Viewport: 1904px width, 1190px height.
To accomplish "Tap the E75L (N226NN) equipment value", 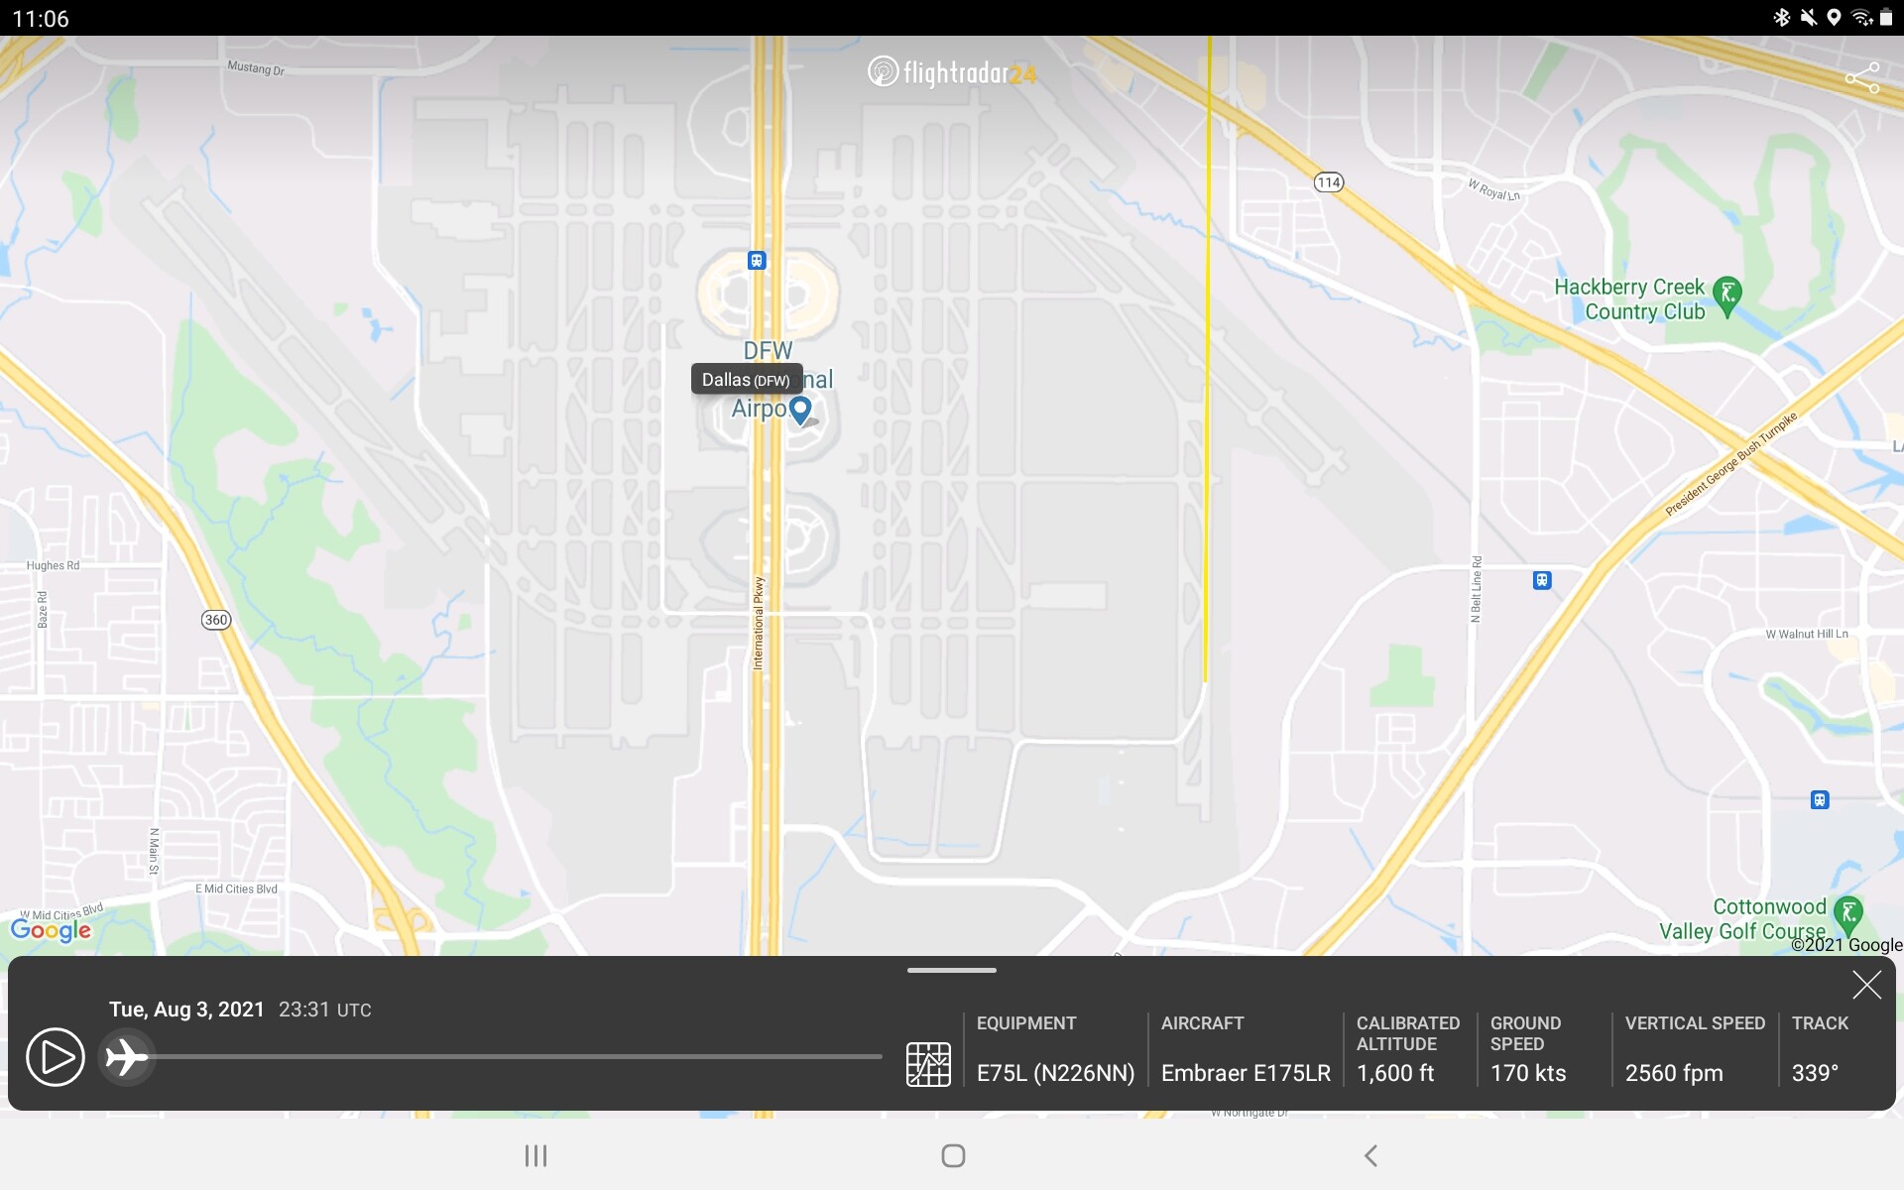I will [1055, 1073].
